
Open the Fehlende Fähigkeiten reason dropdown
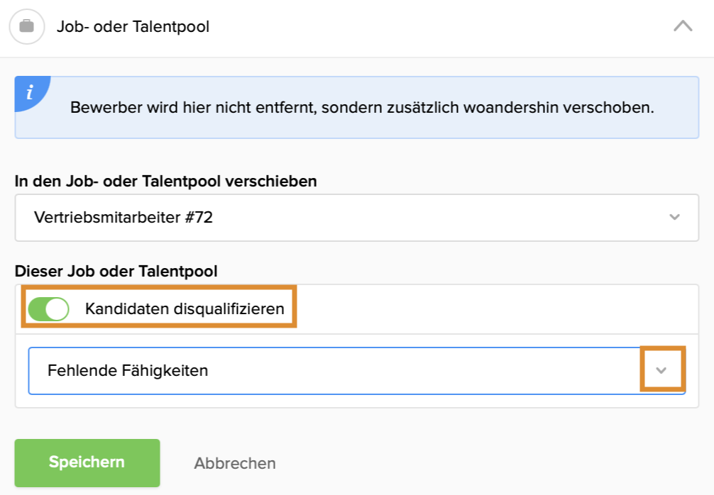(355, 370)
